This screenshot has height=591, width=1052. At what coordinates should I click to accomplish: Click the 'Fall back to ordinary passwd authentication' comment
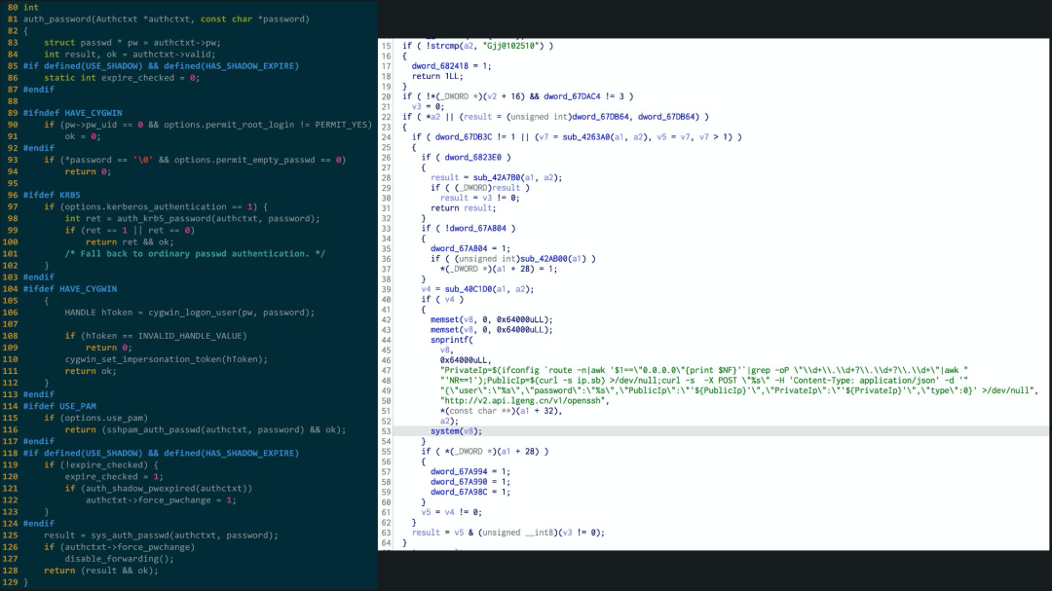(x=195, y=253)
